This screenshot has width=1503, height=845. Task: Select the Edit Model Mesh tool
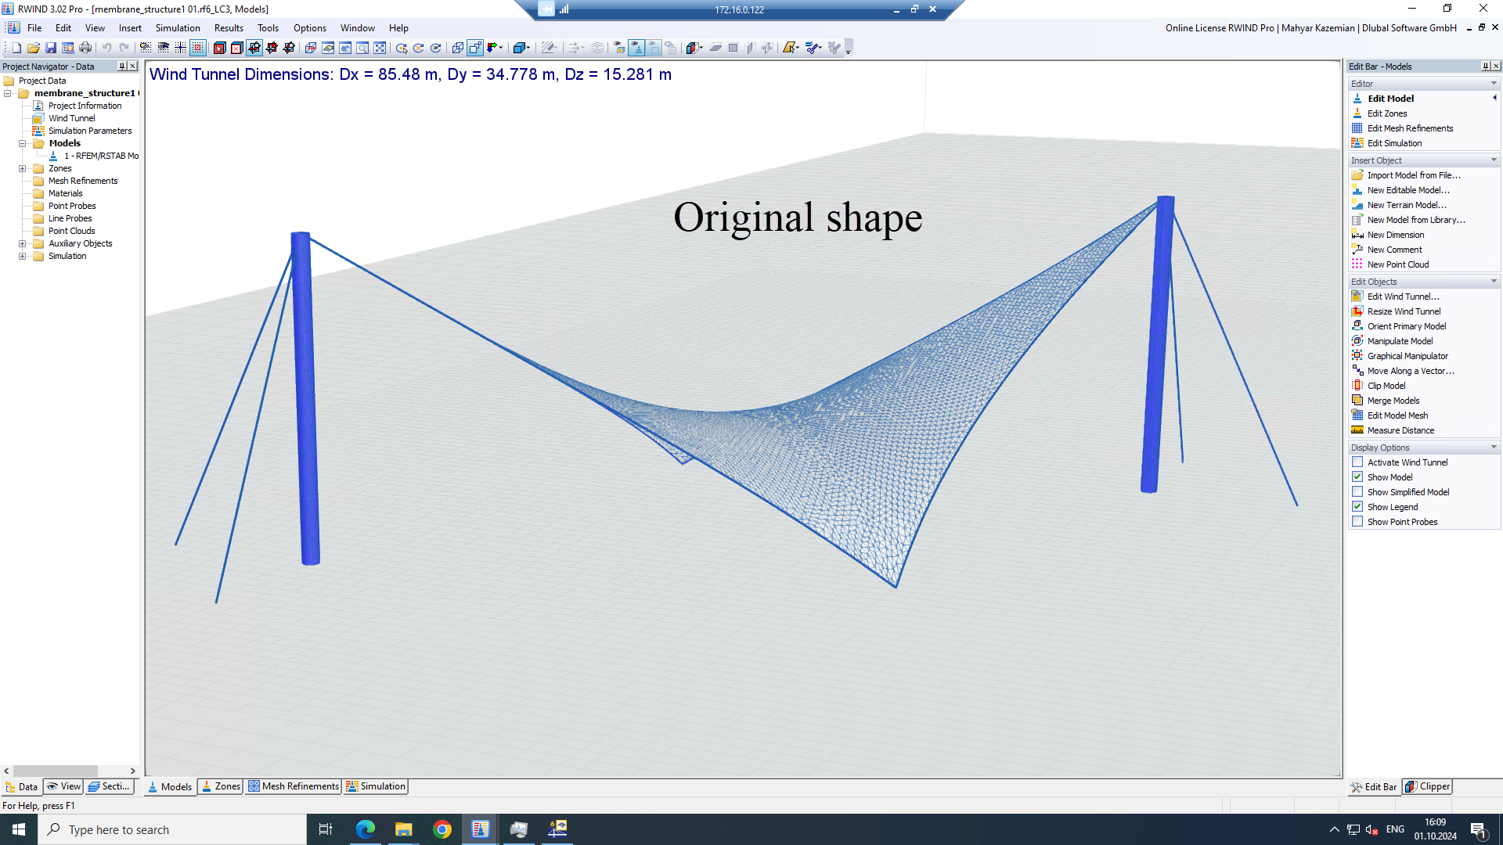coord(1397,415)
